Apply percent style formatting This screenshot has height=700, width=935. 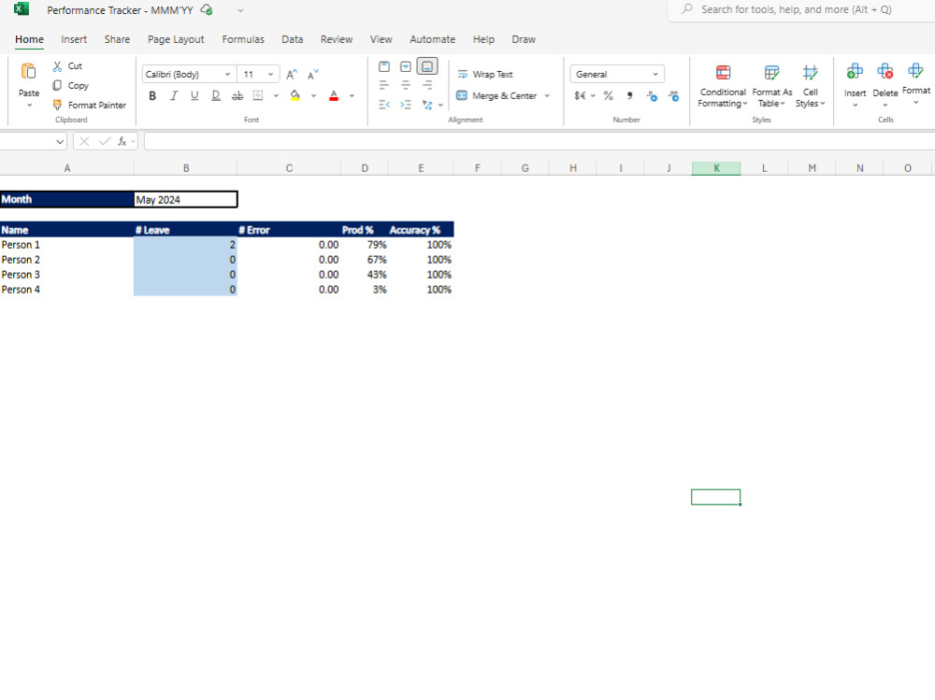pos(609,95)
